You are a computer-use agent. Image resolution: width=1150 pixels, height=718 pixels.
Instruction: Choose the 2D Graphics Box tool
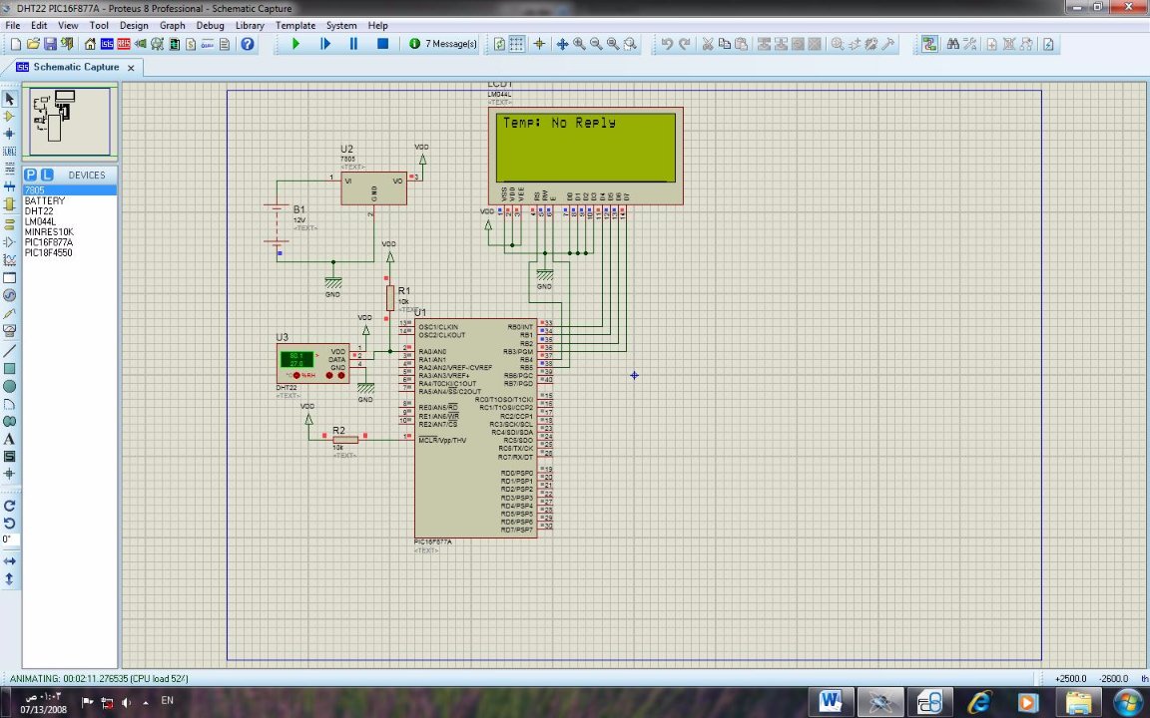coord(10,369)
